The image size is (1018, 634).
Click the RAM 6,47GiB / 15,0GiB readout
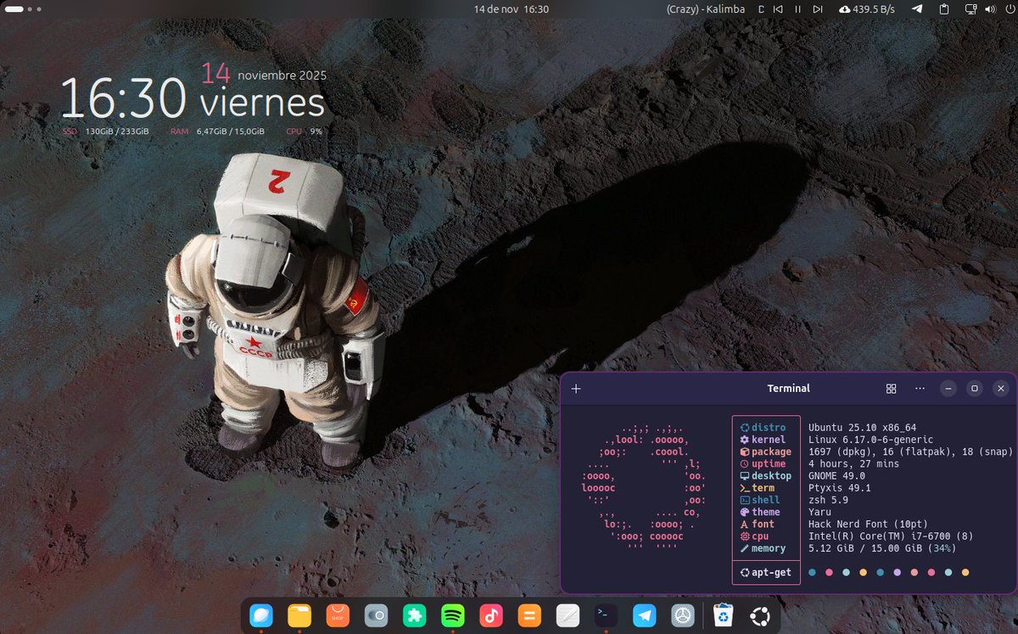(x=217, y=132)
